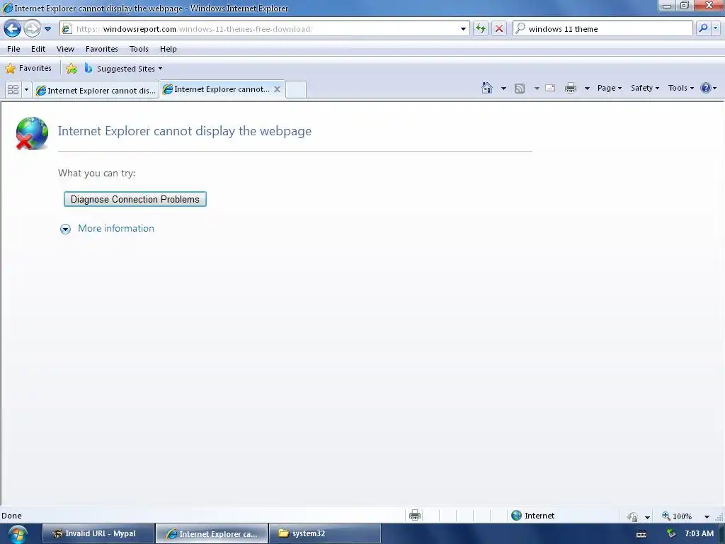
Task: Open the Help menu
Action: point(169,49)
